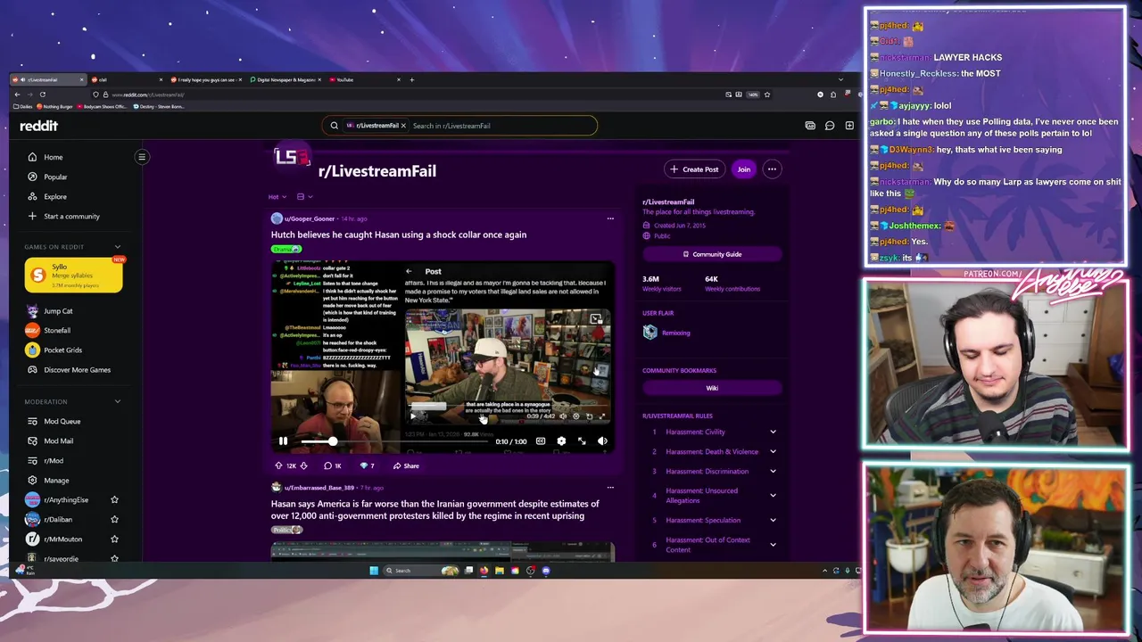Viewport: 1142px width, 642px height.
Task: Join r/LivestreamFail community
Action: pos(743,169)
